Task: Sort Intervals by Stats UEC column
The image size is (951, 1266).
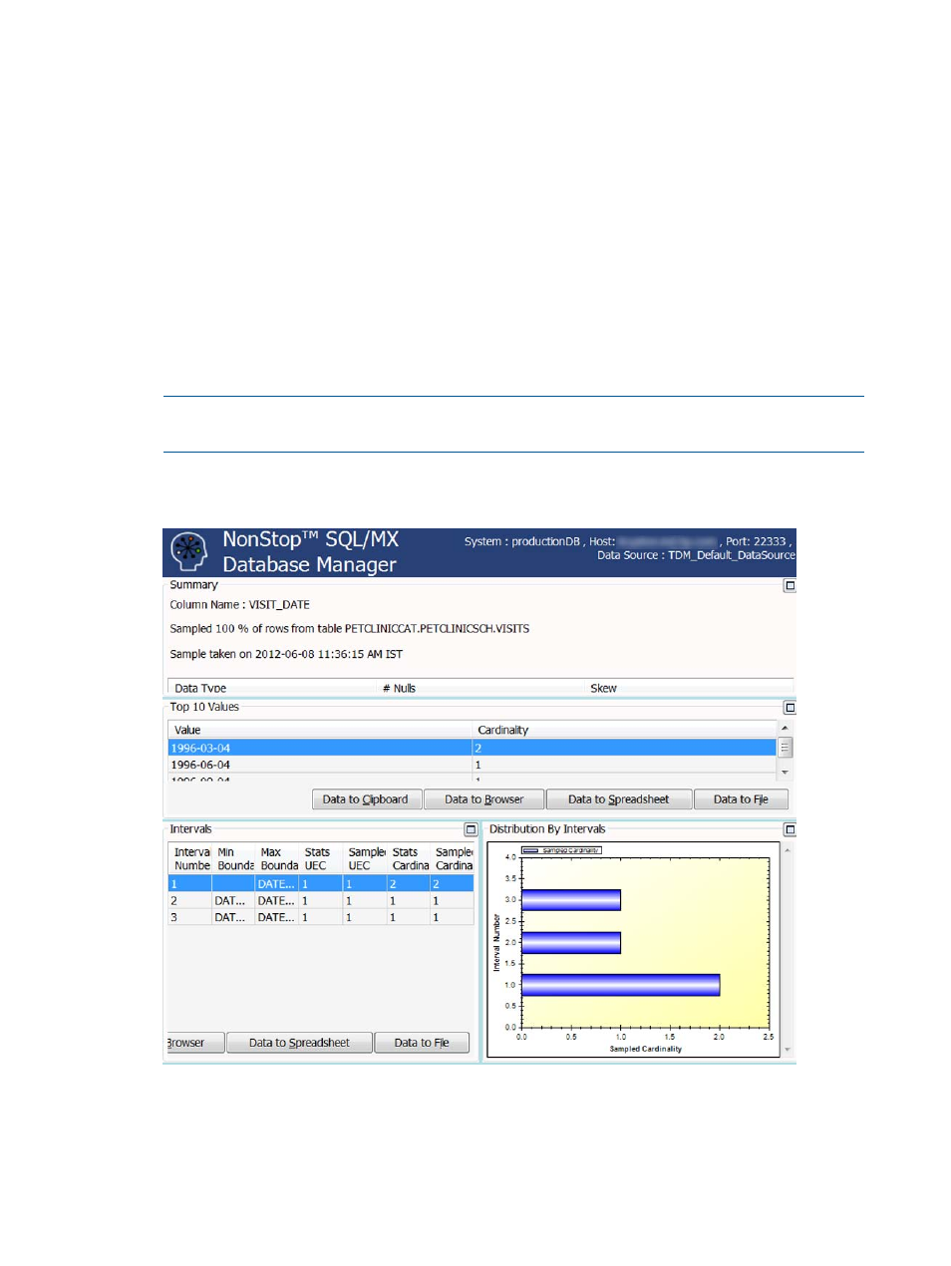Action: point(321,859)
